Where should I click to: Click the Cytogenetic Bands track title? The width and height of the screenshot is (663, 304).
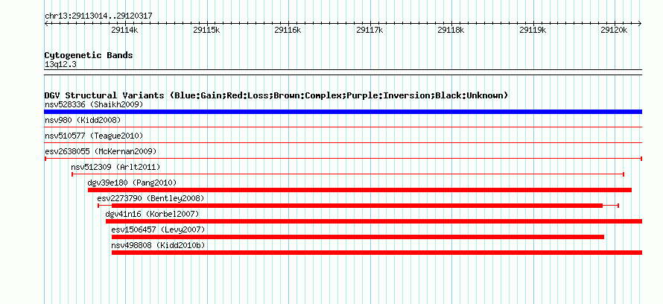click(x=89, y=55)
